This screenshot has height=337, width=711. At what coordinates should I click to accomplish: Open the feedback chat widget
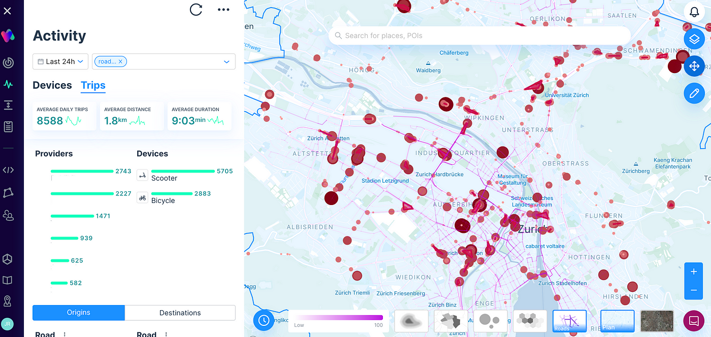click(x=693, y=321)
